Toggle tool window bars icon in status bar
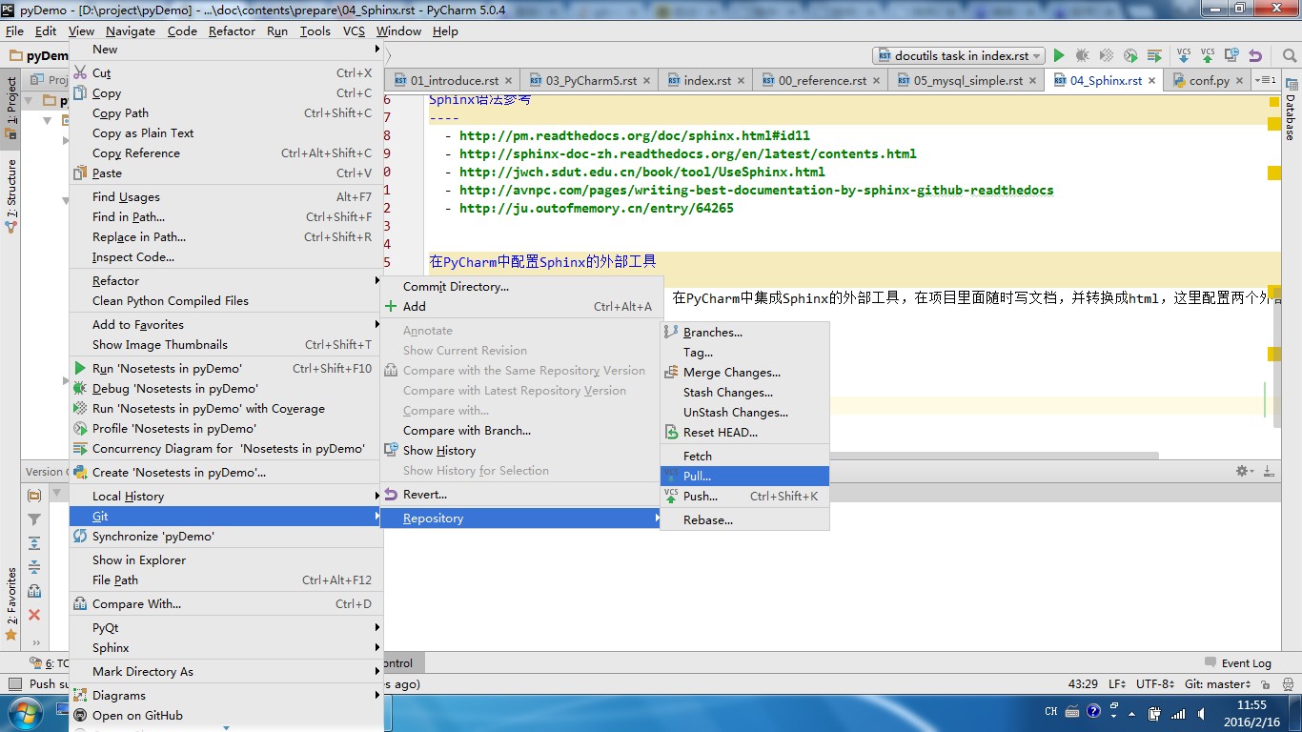This screenshot has height=732, width=1302. tap(13, 684)
